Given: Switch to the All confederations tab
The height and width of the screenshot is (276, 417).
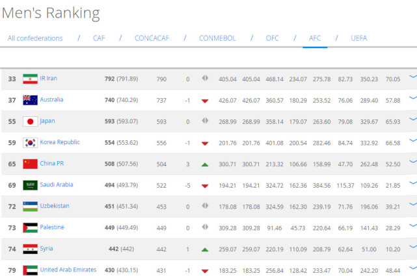Looking at the screenshot, I should pos(35,38).
